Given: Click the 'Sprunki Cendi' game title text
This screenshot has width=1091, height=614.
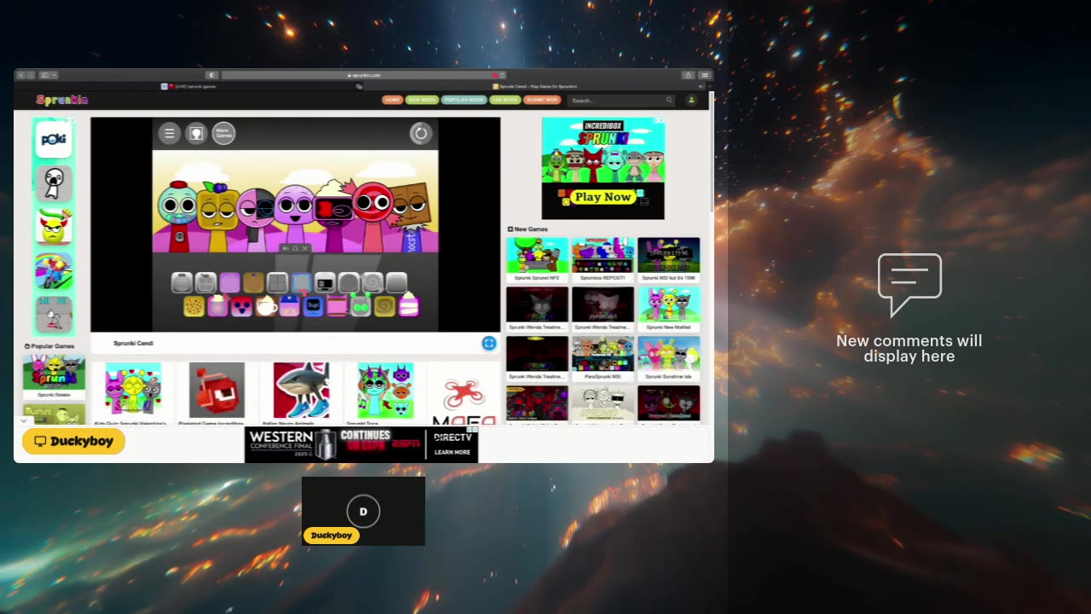Looking at the screenshot, I should click(x=133, y=343).
